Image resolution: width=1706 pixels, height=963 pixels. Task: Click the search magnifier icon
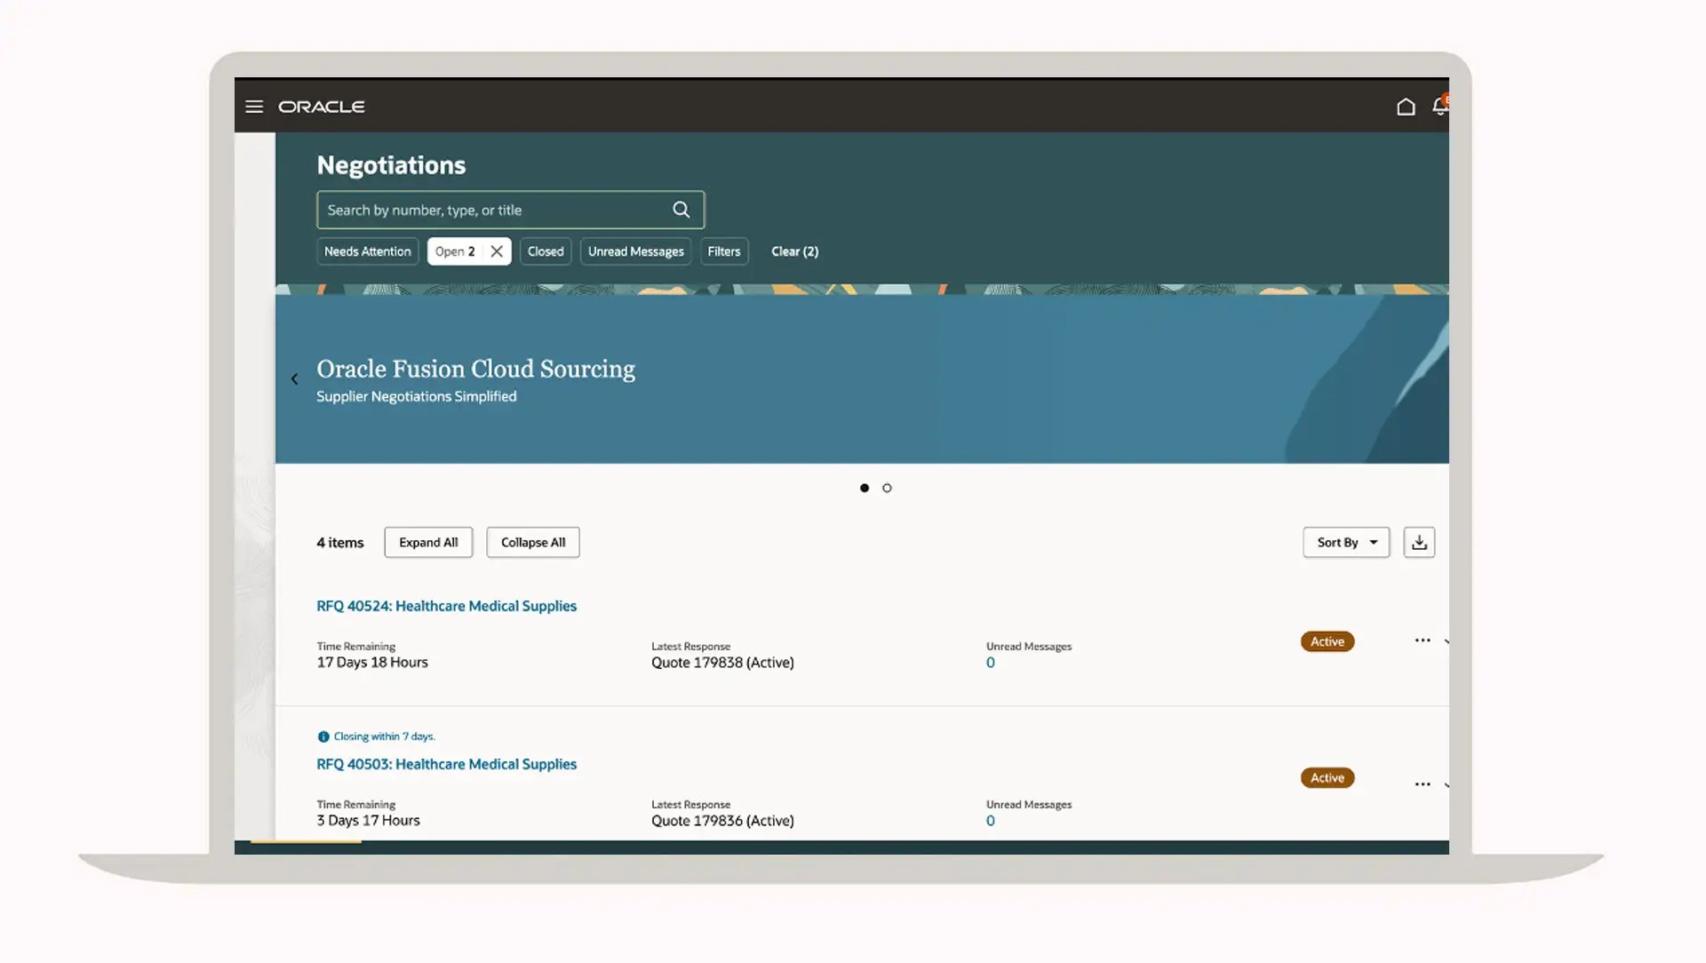tap(681, 210)
